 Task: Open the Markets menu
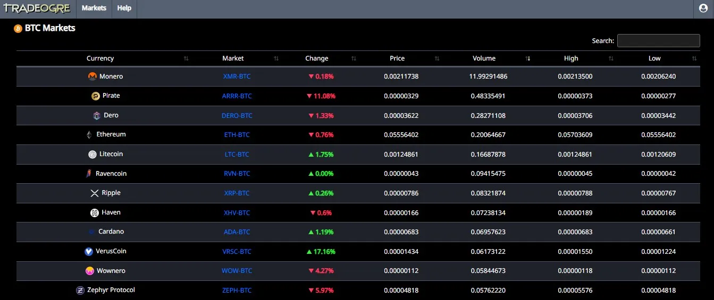[x=94, y=8]
